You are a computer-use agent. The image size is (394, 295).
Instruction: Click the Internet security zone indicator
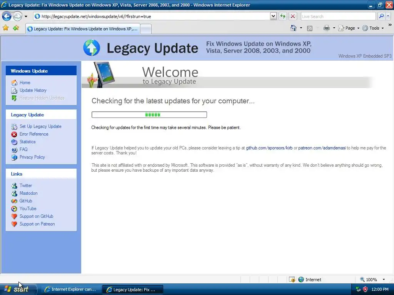(x=310, y=280)
